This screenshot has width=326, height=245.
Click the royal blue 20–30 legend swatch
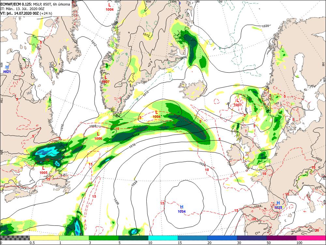(x=222, y=238)
